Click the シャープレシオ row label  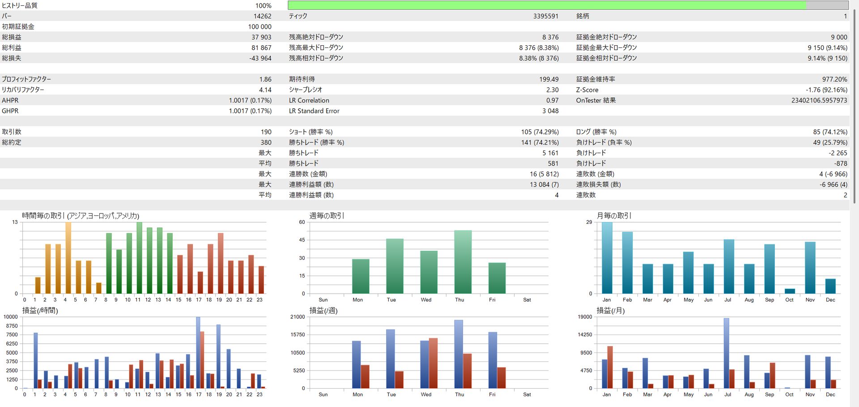306,90
